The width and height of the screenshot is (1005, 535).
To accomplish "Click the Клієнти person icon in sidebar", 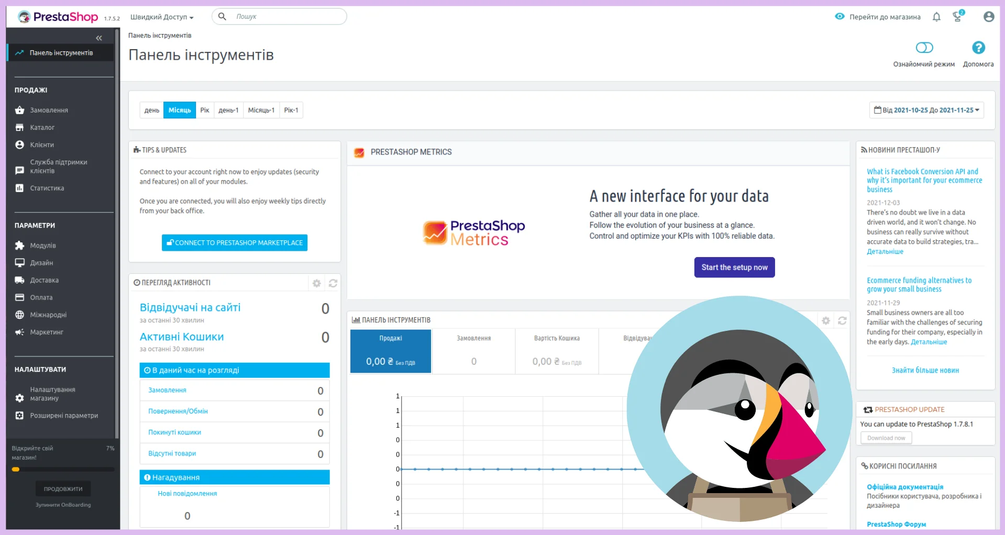I will (20, 144).
